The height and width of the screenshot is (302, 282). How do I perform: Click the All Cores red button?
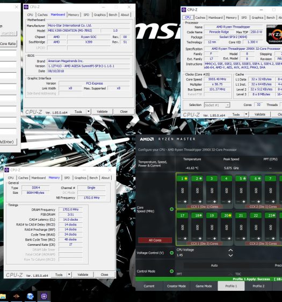pyautogui.click(x=155, y=240)
